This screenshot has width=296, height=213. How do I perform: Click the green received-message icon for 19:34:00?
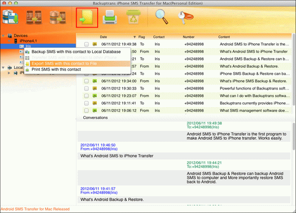[95, 81]
